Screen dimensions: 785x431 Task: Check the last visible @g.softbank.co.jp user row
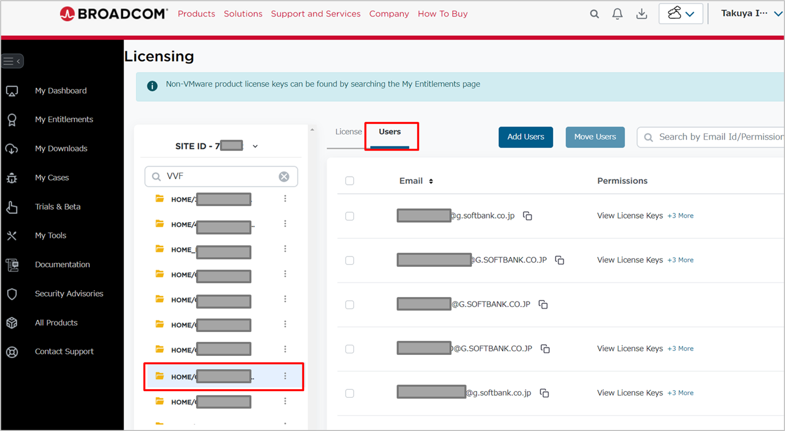click(x=350, y=393)
